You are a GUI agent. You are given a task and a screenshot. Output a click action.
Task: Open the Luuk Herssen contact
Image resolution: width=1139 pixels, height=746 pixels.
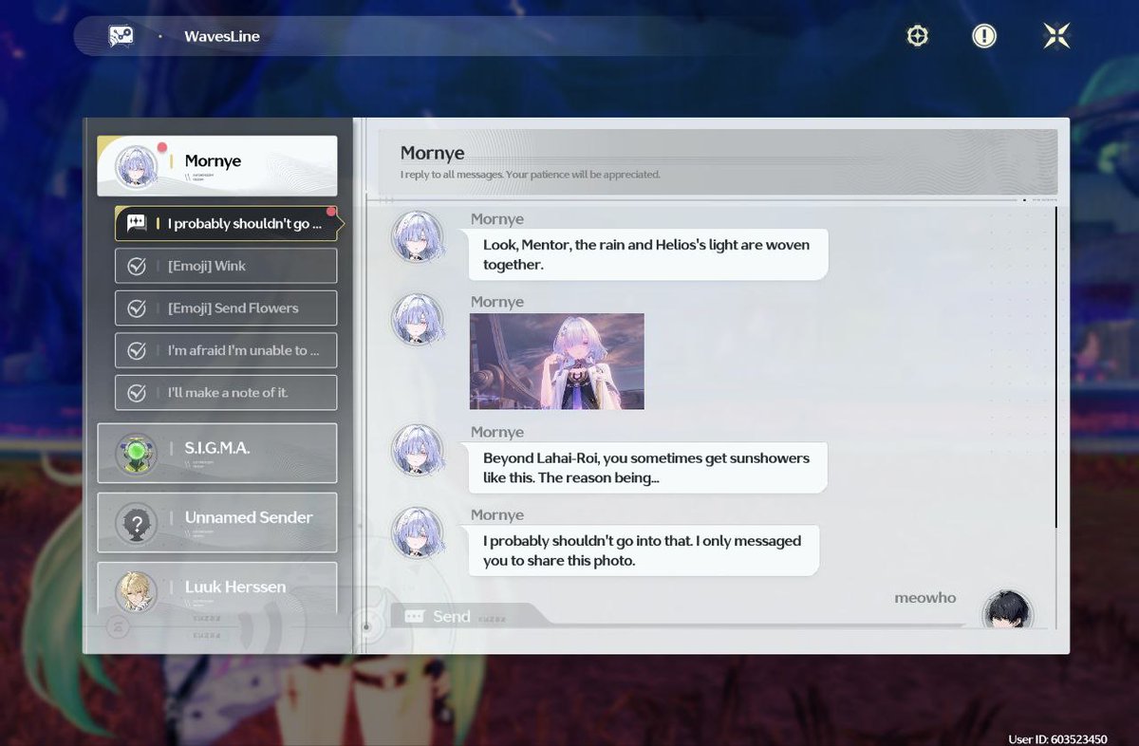tap(217, 588)
